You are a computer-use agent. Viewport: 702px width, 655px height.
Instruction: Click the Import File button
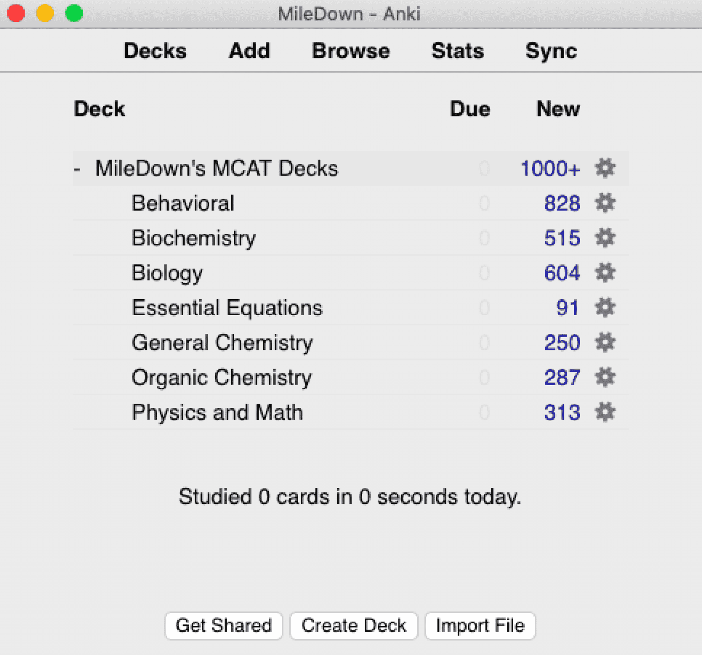(480, 625)
